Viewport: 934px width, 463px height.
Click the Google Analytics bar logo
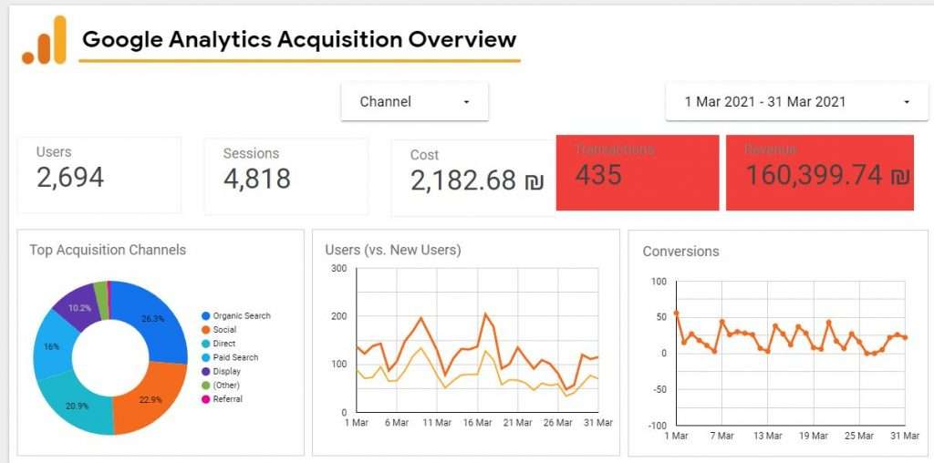(44, 40)
